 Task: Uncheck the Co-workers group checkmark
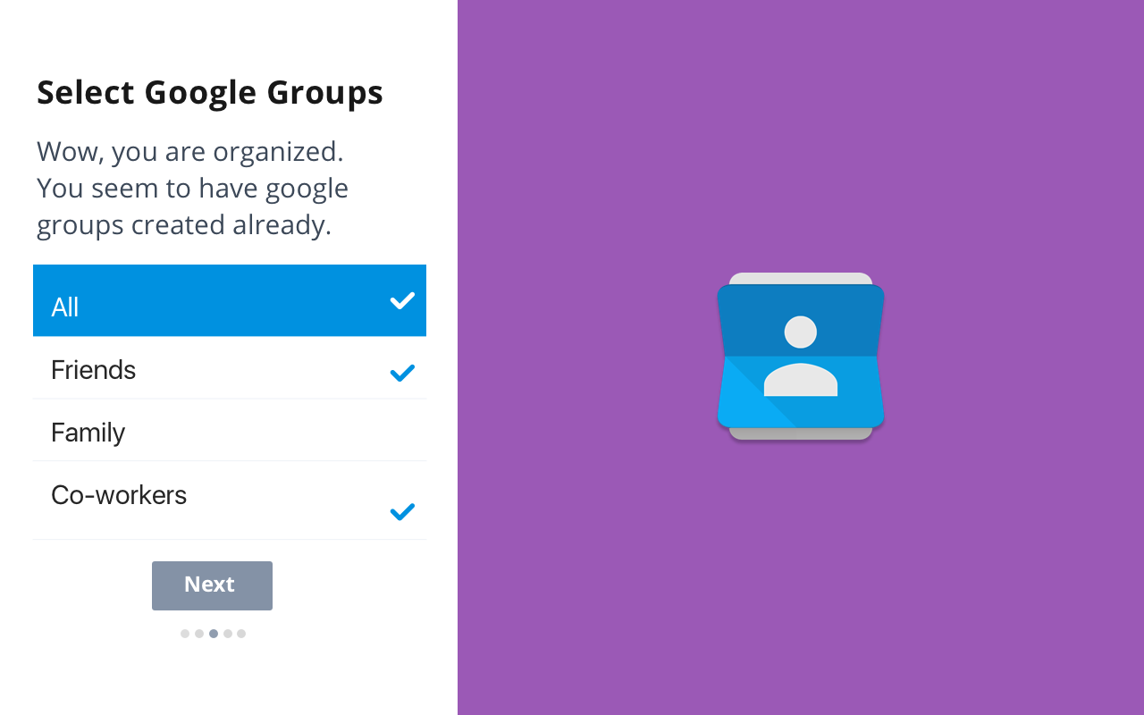pos(402,511)
